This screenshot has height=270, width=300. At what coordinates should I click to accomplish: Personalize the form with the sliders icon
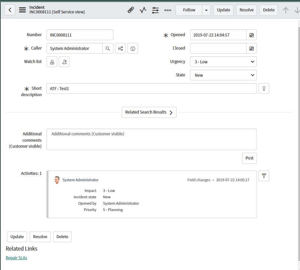[155, 10]
